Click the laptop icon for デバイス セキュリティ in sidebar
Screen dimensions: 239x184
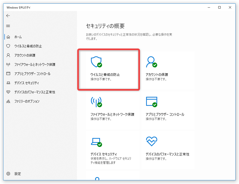click(8, 83)
